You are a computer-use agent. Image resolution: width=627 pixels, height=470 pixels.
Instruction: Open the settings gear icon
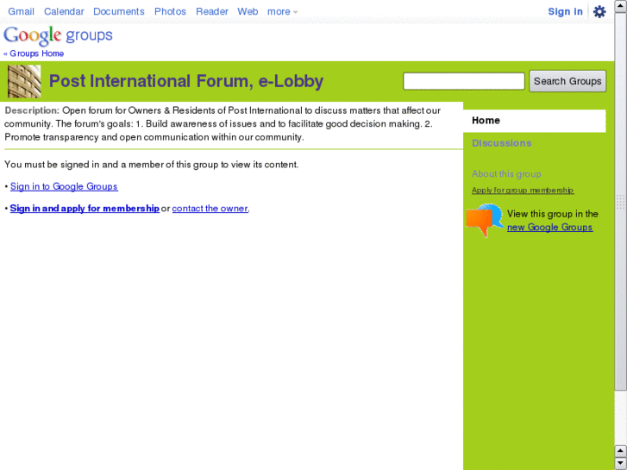(x=599, y=11)
